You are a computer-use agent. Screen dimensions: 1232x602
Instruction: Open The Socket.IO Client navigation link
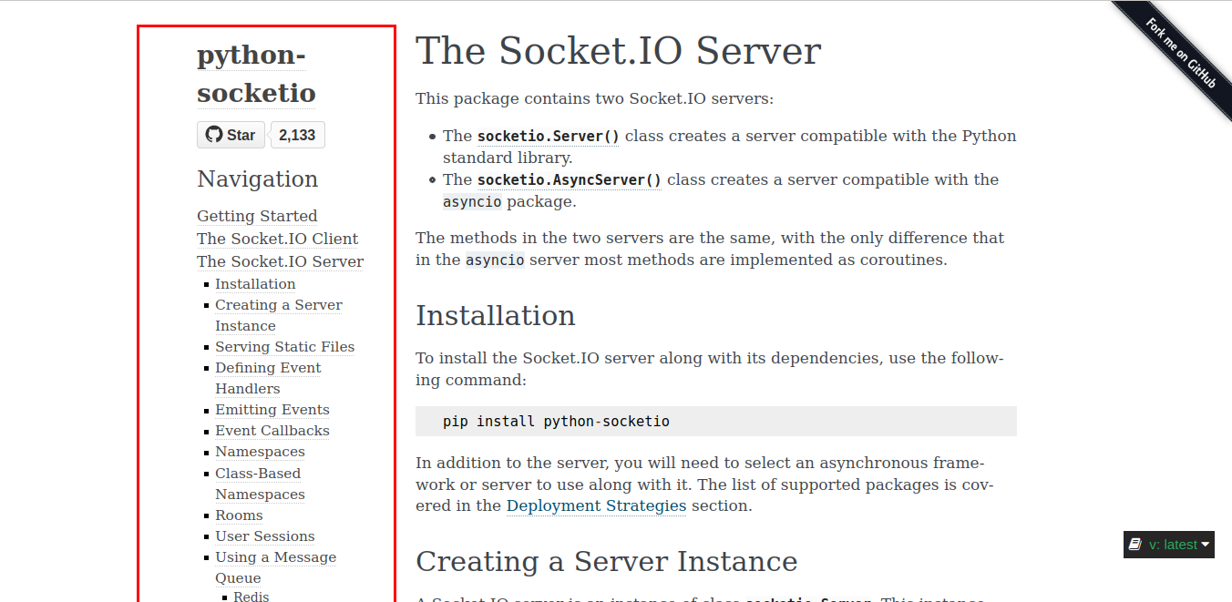[277, 239]
